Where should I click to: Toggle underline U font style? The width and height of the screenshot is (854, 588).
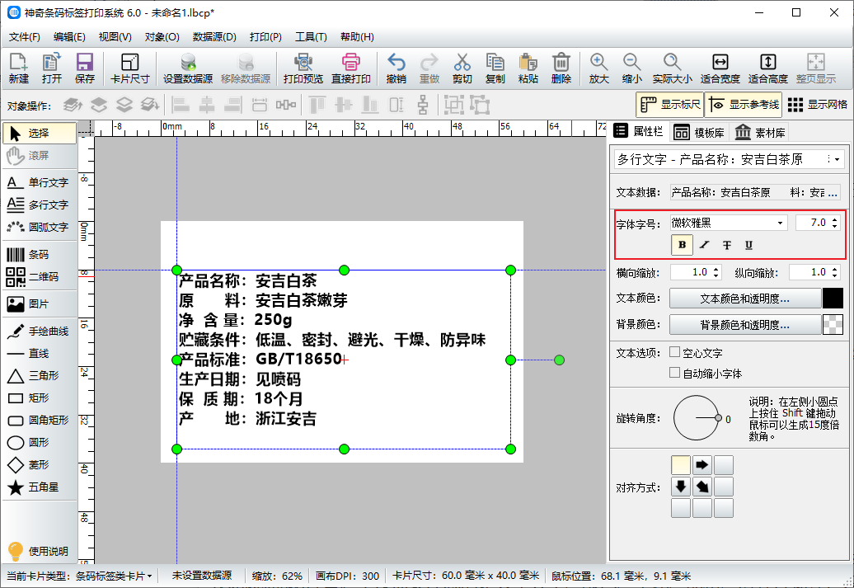coord(748,245)
